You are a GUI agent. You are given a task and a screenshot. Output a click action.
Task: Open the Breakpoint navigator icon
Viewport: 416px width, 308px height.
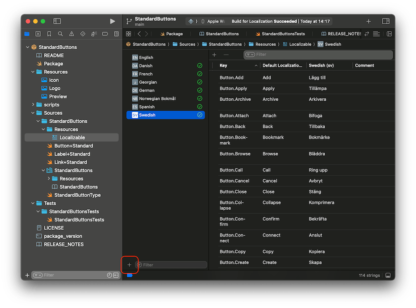tap(105, 34)
